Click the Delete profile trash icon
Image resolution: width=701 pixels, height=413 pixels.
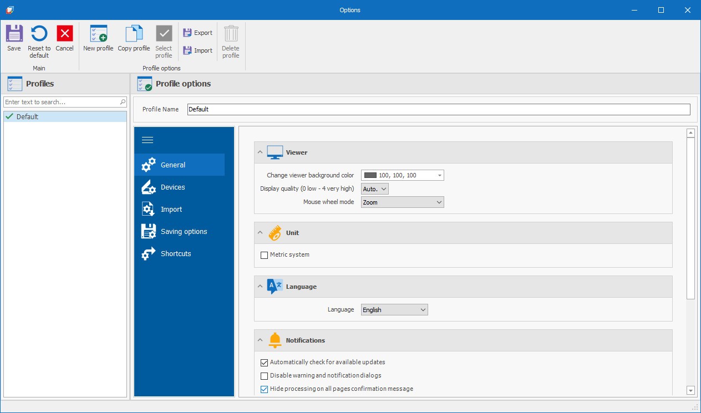(x=231, y=33)
